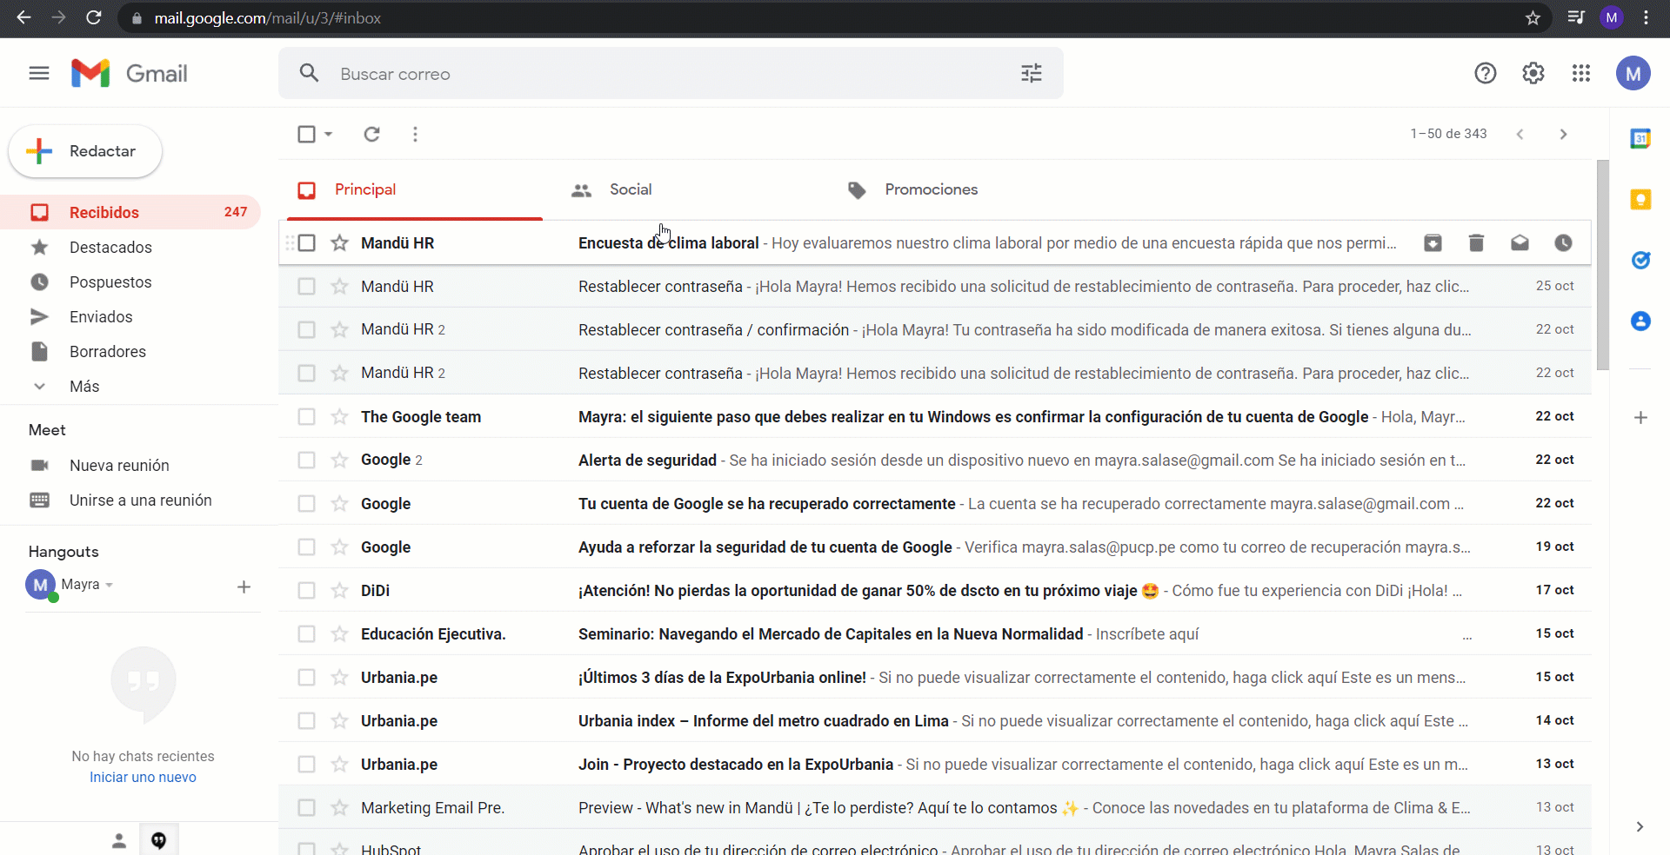This screenshot has width=1670, height=855.
Task: Star the Marketing Email Pre. message
Action: click(x=339, y=808)
